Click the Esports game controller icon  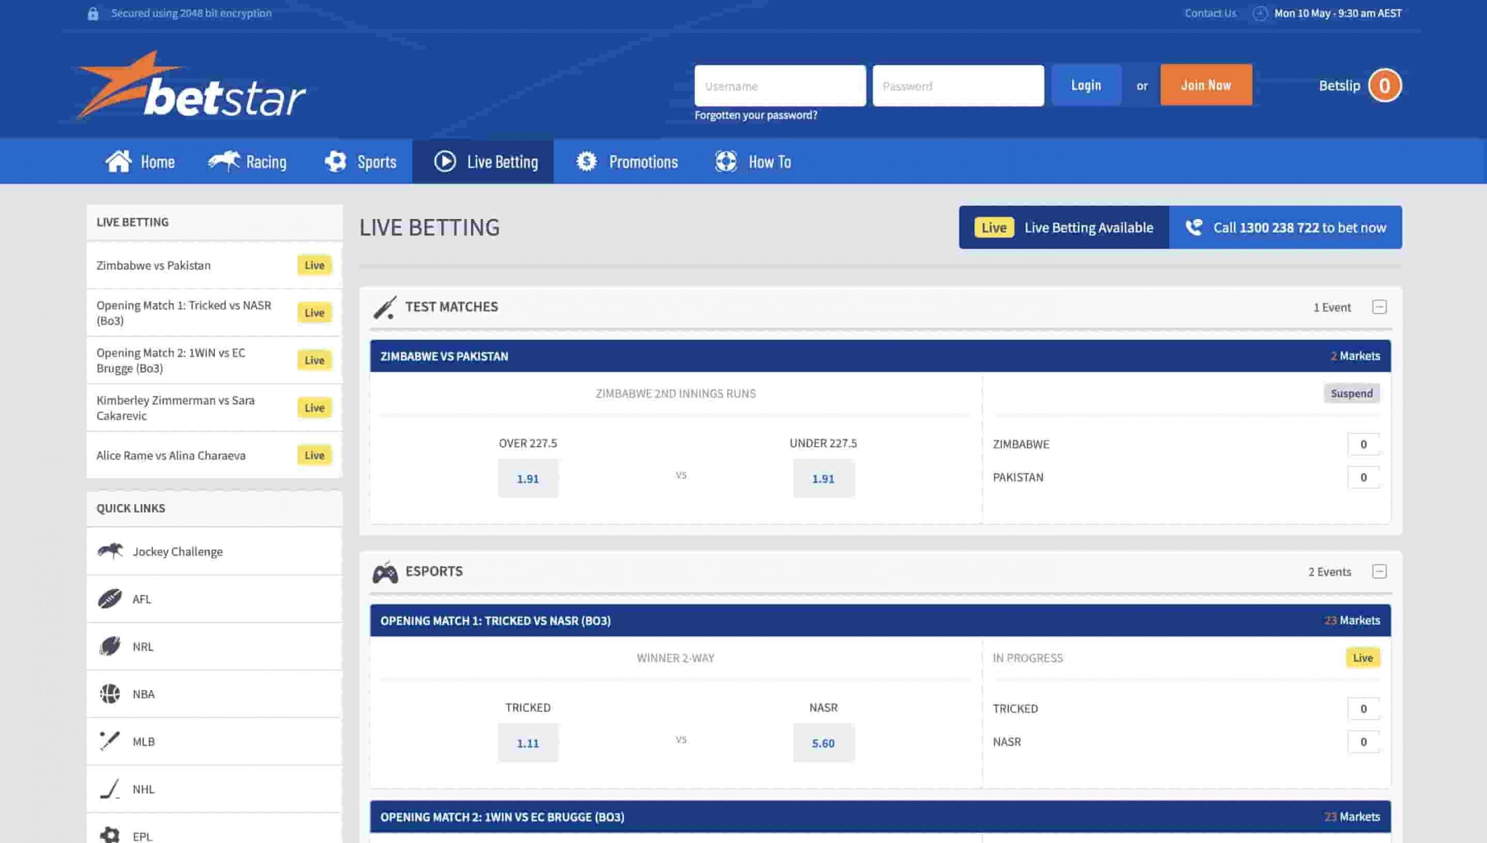[x=385, y=572]
